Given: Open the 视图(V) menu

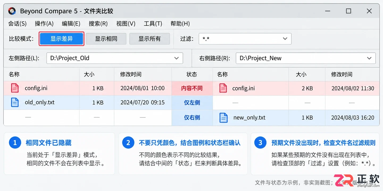Looking at the screenshot, I should pos(126,24).
